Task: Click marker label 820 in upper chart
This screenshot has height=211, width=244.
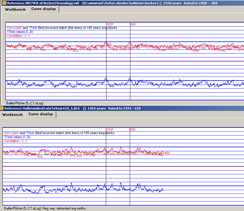Action: pos(133,24)
